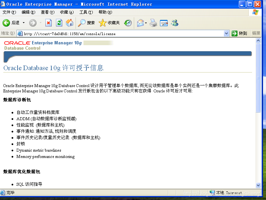The image size is (266, 200).
Task: Click the Database Control subtitle text
Action: [x=23, y=48]
